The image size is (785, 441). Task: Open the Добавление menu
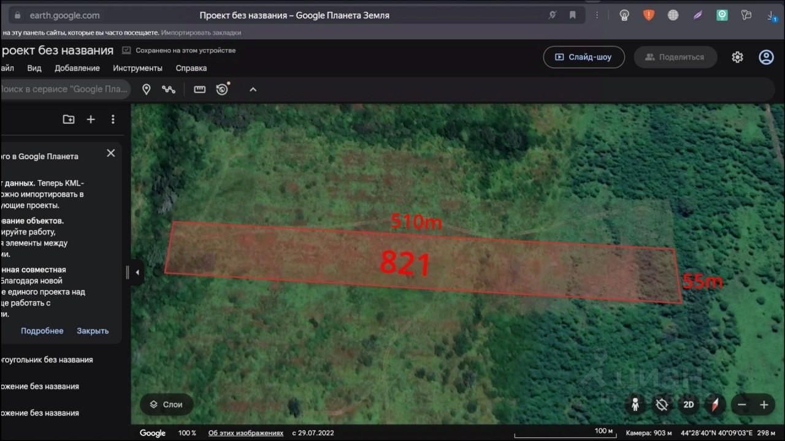tap(77, 68)
